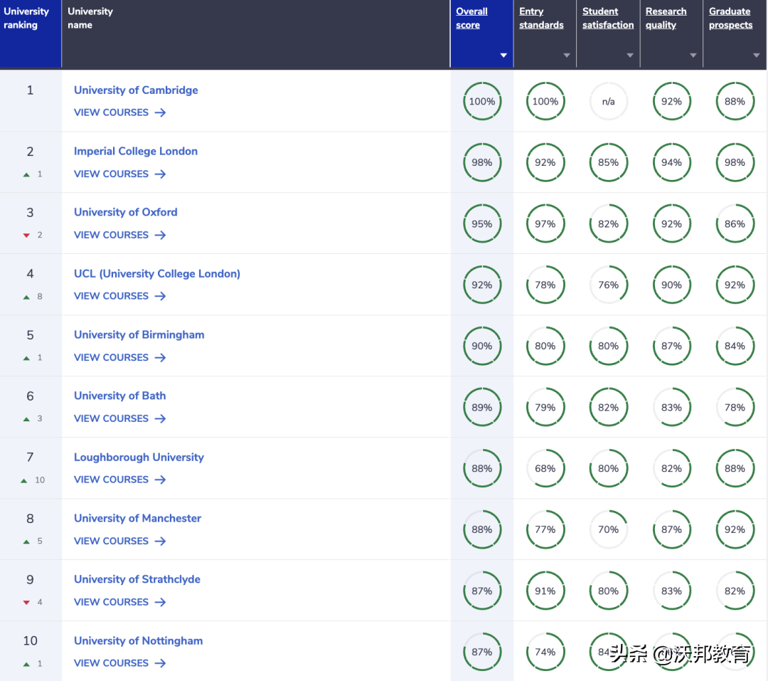Click Manchester's 87% research quality circle
This screenshot has width=768, height=681.
(671, 529)
